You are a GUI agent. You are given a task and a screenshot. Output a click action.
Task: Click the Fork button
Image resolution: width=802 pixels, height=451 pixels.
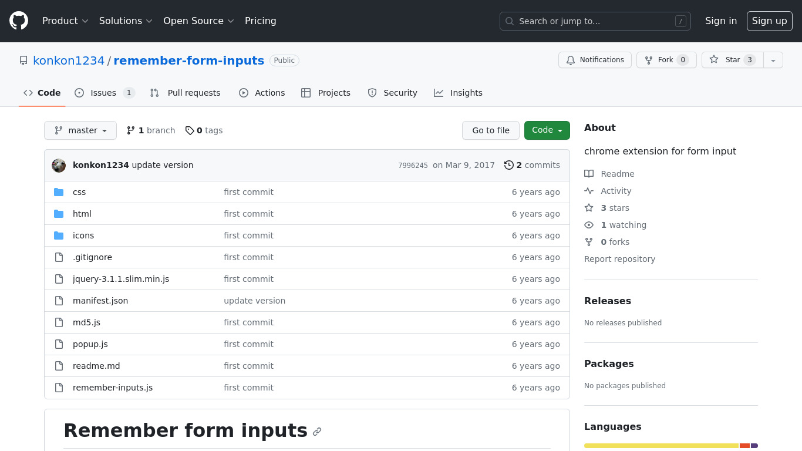tap(666, 60)
